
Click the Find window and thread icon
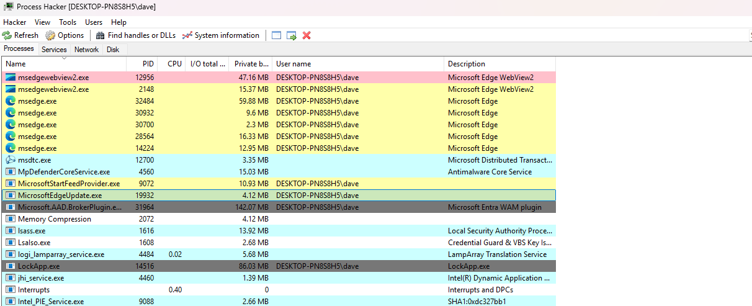[292, 35]
